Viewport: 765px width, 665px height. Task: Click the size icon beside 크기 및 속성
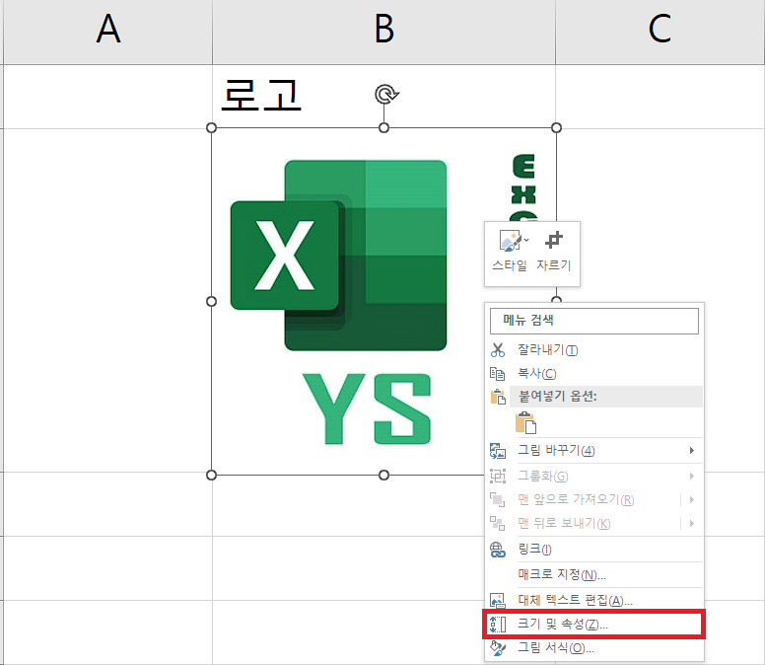point(498,624)
